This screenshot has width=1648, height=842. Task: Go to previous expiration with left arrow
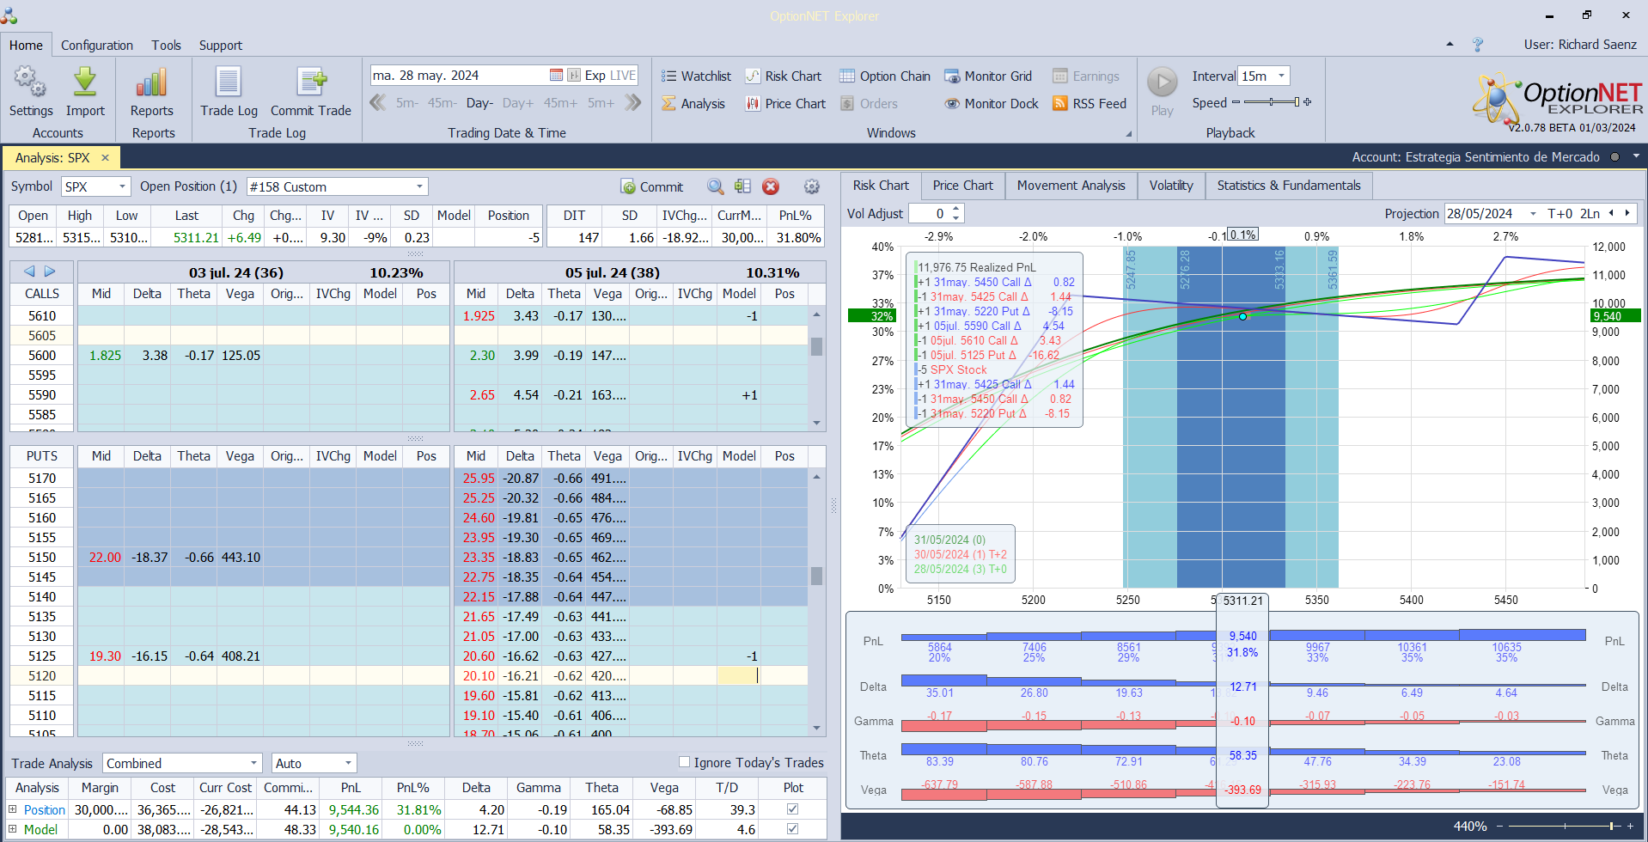[29, 272]
